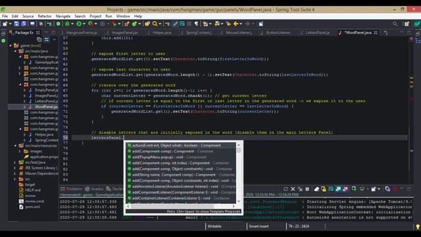The width and height of the screenshot is (421, 237).
Task: Click the Clear Console eraser icon
Action: click(x=316, y=189)
